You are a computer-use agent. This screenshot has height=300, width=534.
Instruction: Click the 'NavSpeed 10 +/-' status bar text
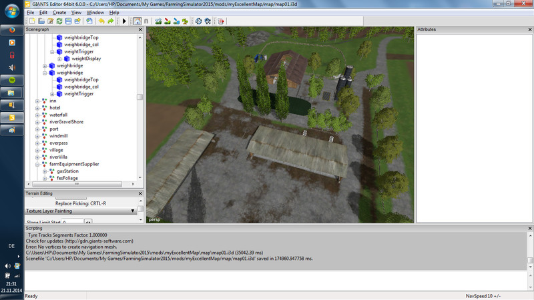[483, 296]
